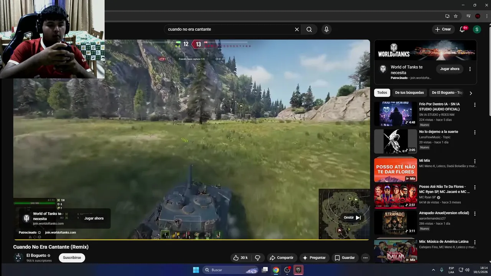Open Frío Por Dentro IA thumbnail
Screen dimensions: 491x276
tap(395, 114)
